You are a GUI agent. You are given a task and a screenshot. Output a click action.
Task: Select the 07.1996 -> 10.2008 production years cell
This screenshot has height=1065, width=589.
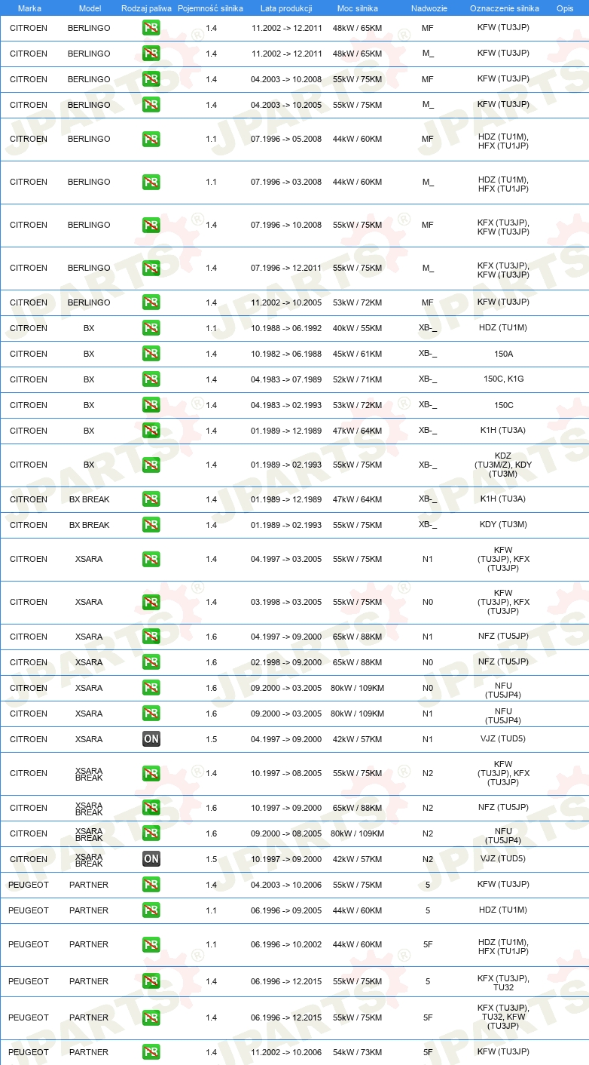pyautogui.click(x=286, y=225)
